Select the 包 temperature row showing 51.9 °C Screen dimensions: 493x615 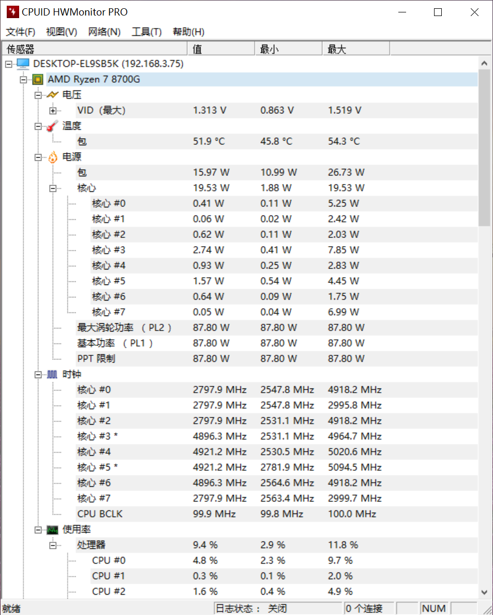277,142
